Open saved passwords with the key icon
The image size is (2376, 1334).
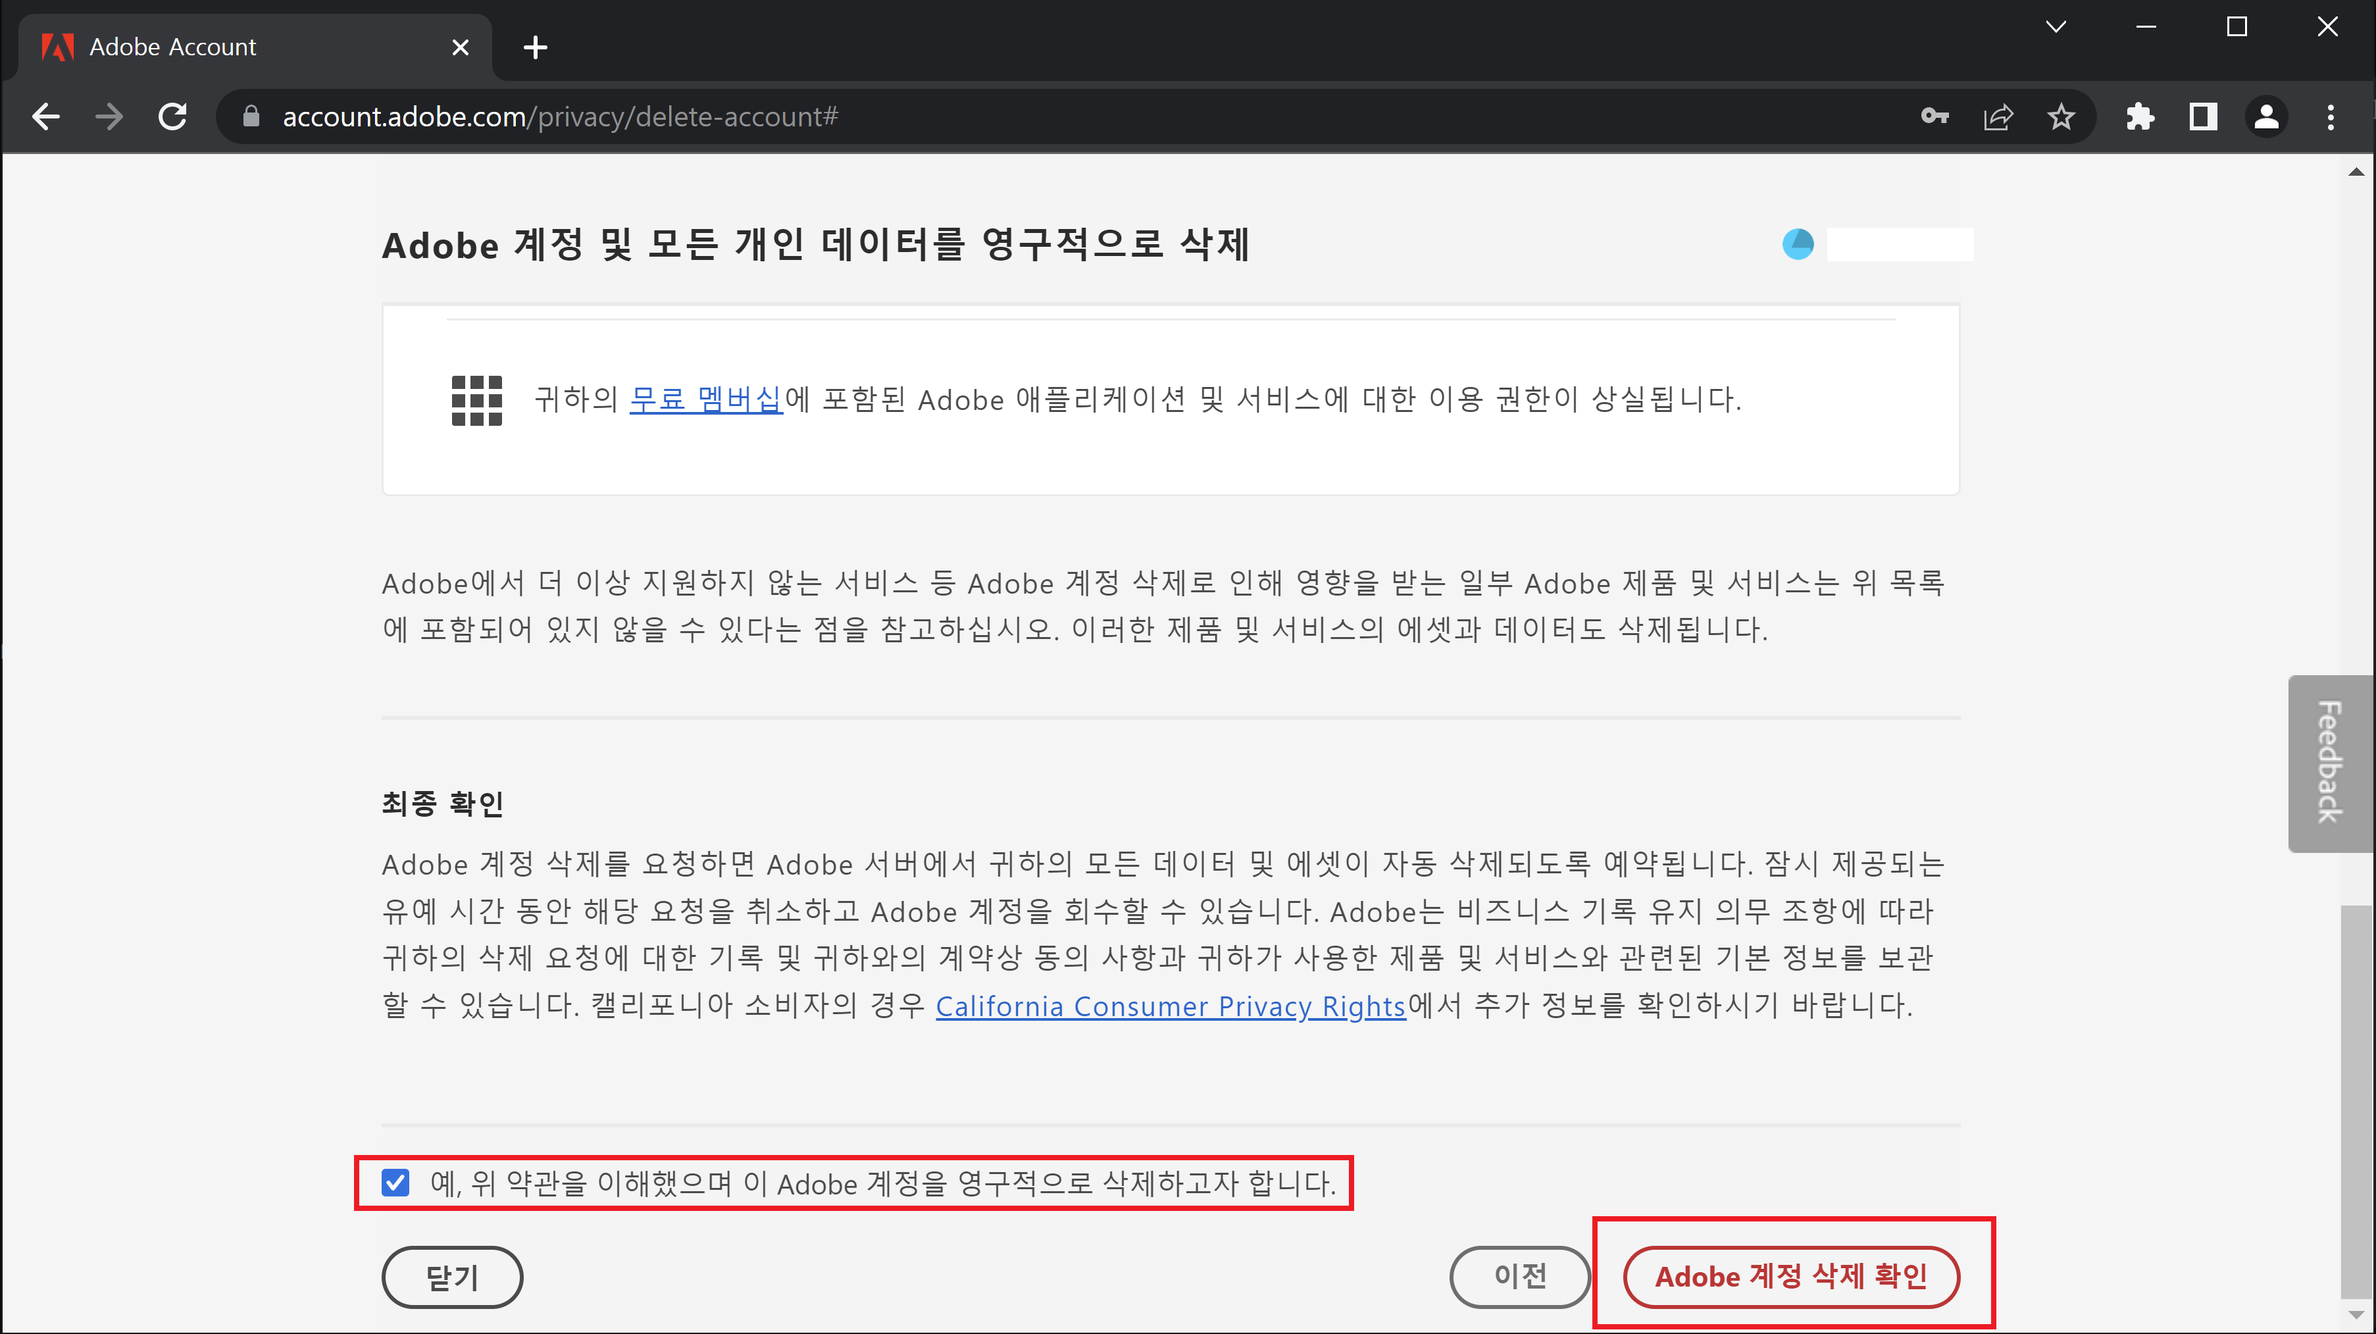[1935, 116]
